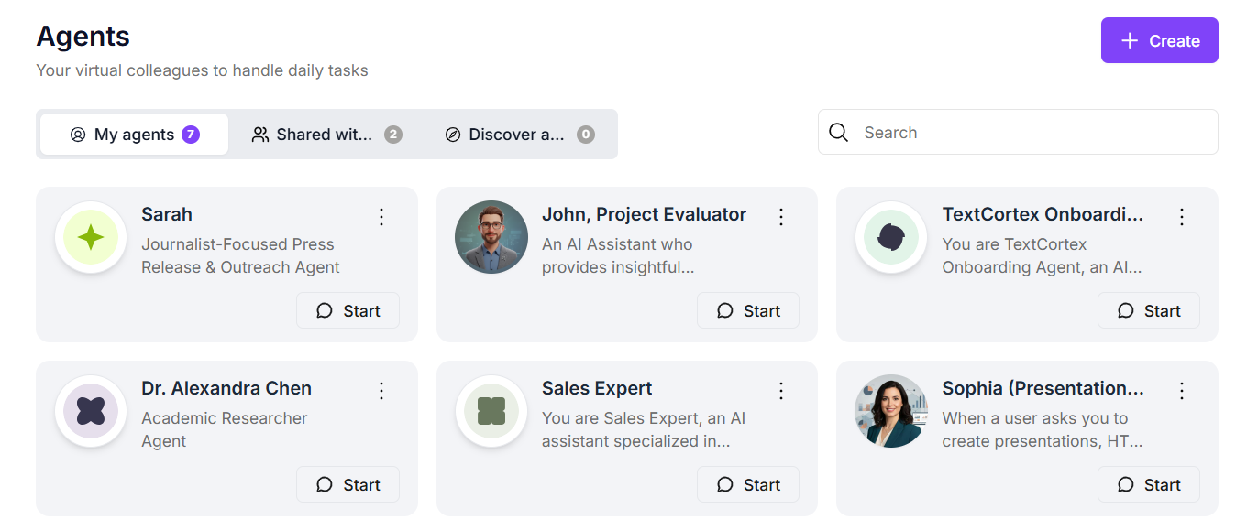
Task: Open Dr. Alexandra Chen's three-dot menu
Action: point(382,391)
